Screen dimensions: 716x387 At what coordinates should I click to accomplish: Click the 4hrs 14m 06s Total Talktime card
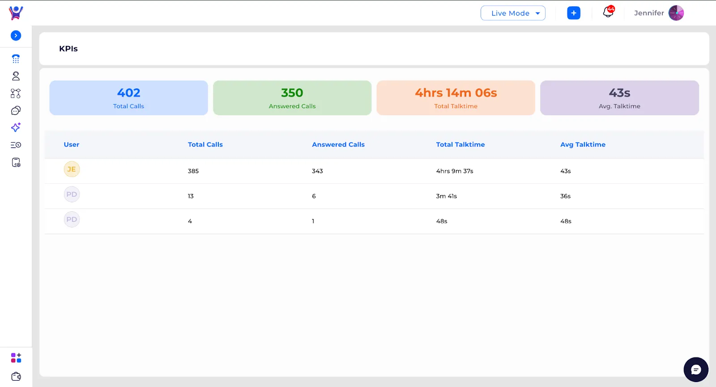coord(456,98)
